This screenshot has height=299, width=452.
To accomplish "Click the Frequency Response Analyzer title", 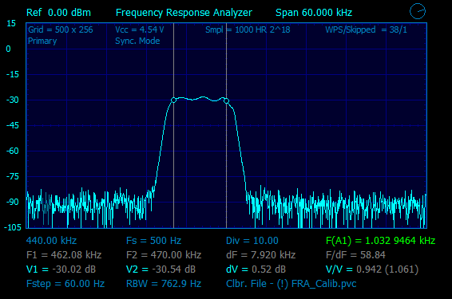I will tap(184, 13).
